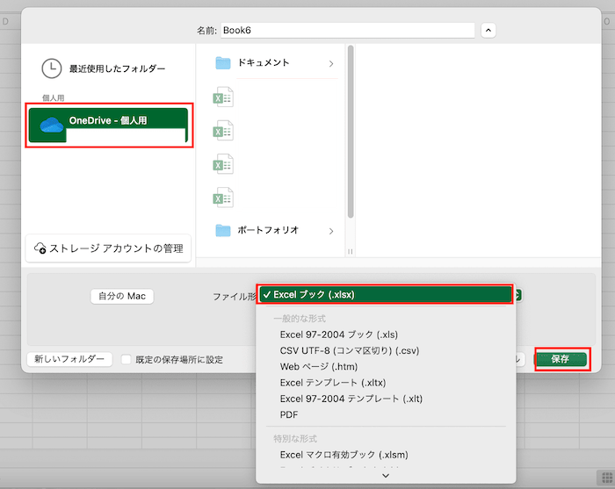The image size is (615, 489).
Task: Collapse the dialog with the chevron beside the name field
Action: point(488,30)
